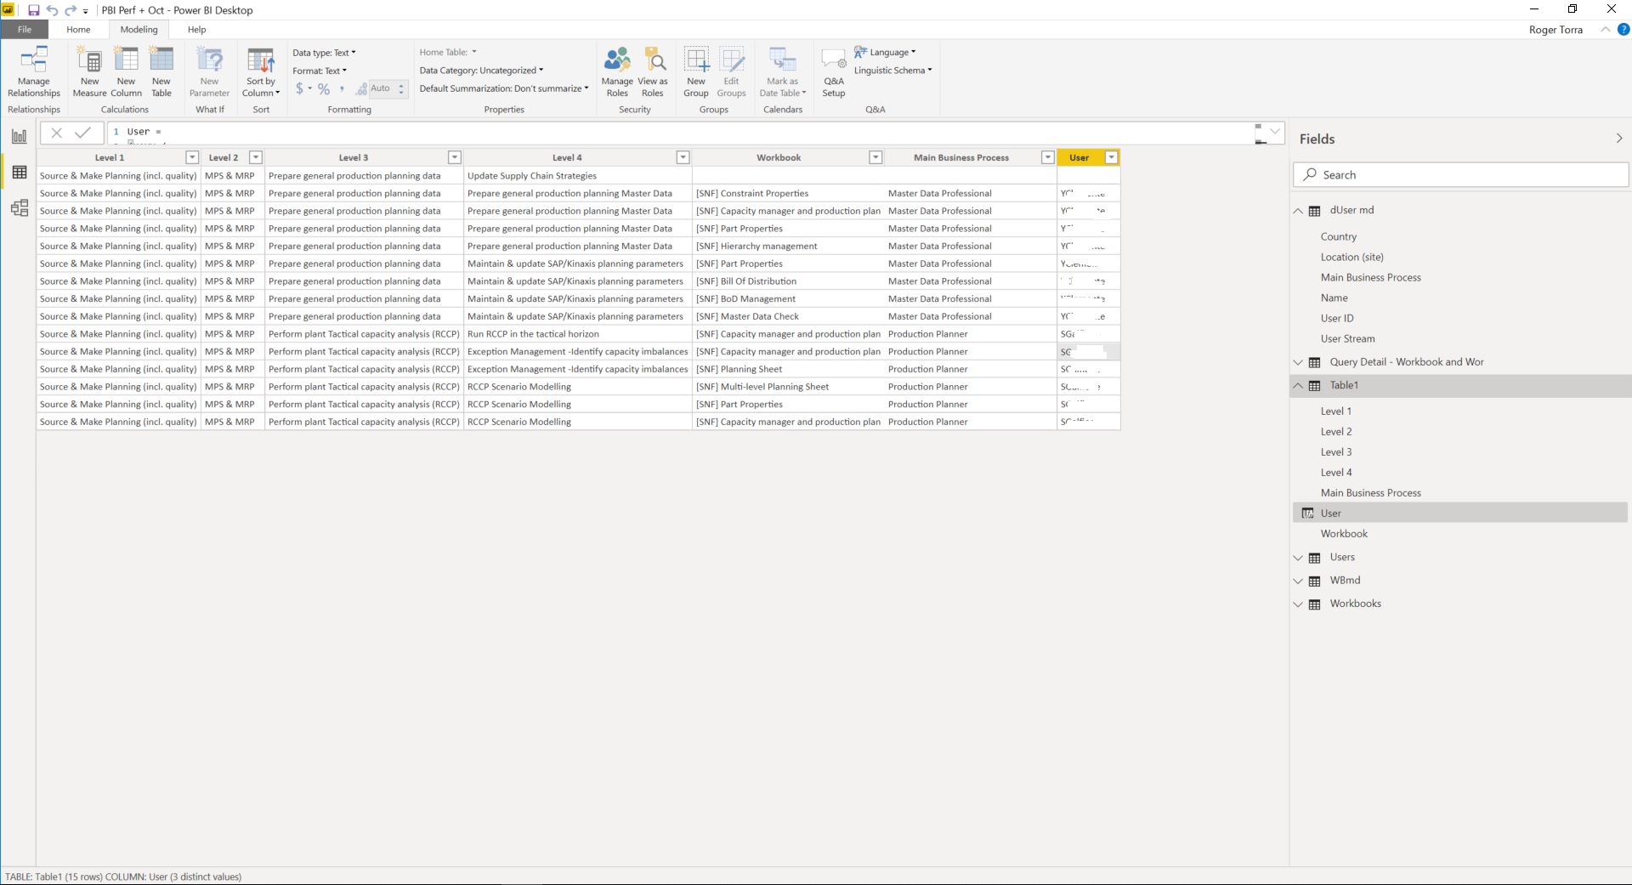
Task: Click the Roger Torra account name
Action: click(1555, 30)
